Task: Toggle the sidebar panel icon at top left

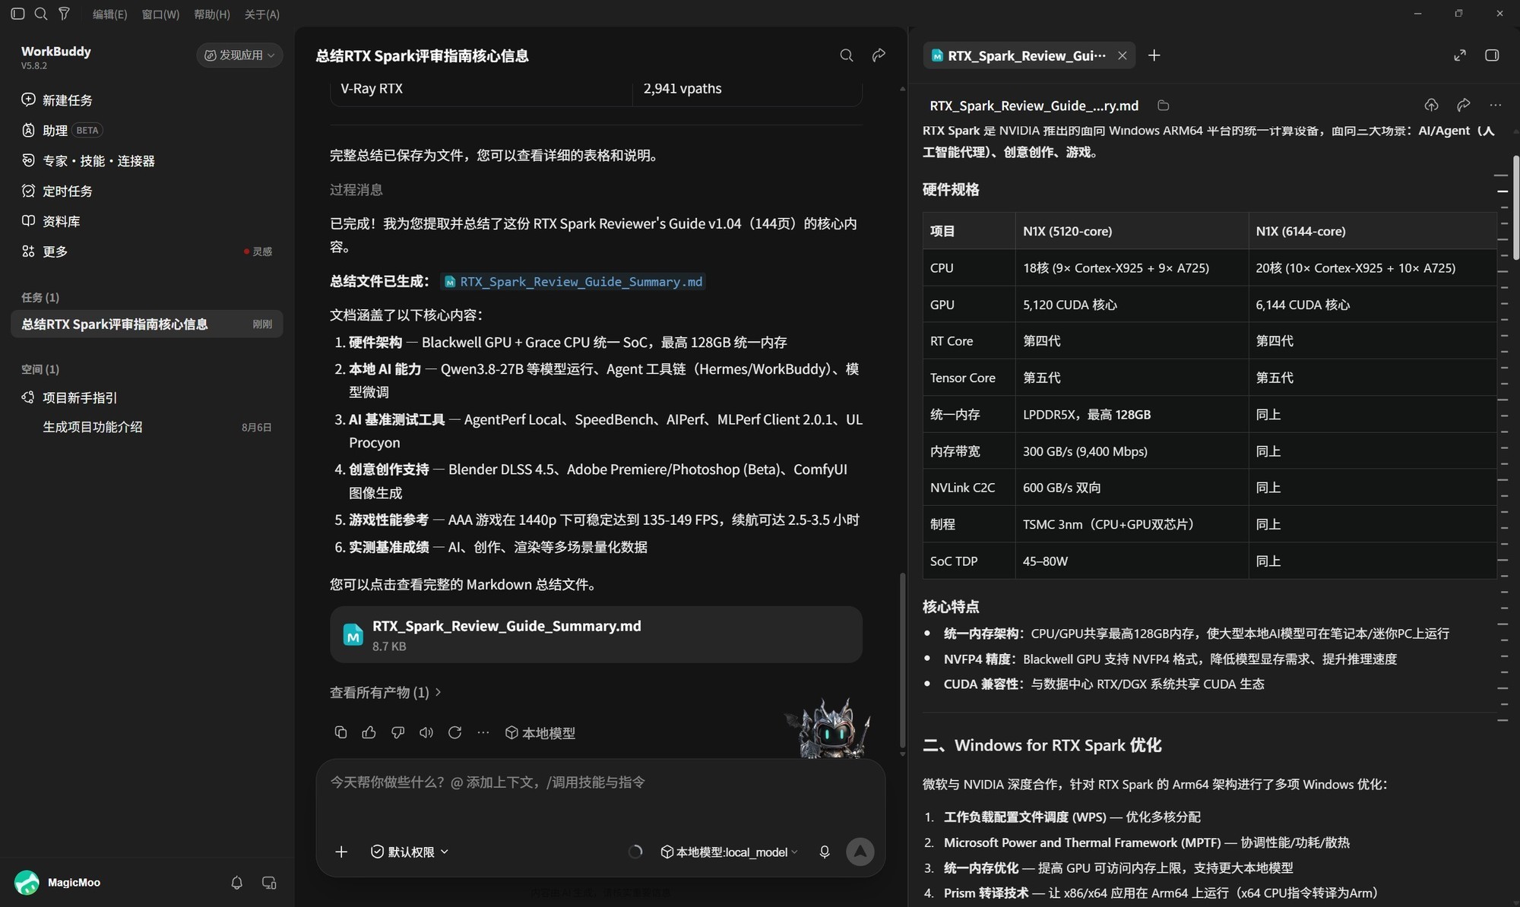Action: [x=17, y=14]
